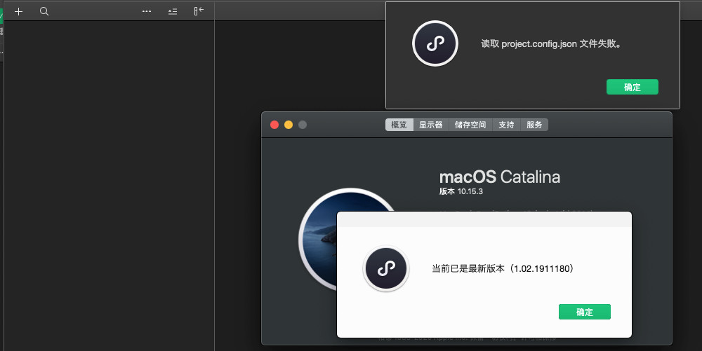Click the mini program icon in error dialog
This screenshot has height=351, width=702.
pyautogui.click(x=435, y=43)
